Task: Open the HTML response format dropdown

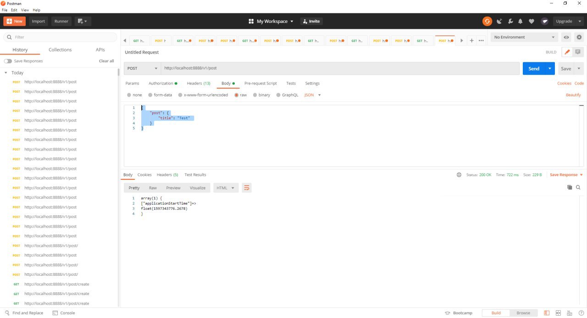Action: click(226, 188)
